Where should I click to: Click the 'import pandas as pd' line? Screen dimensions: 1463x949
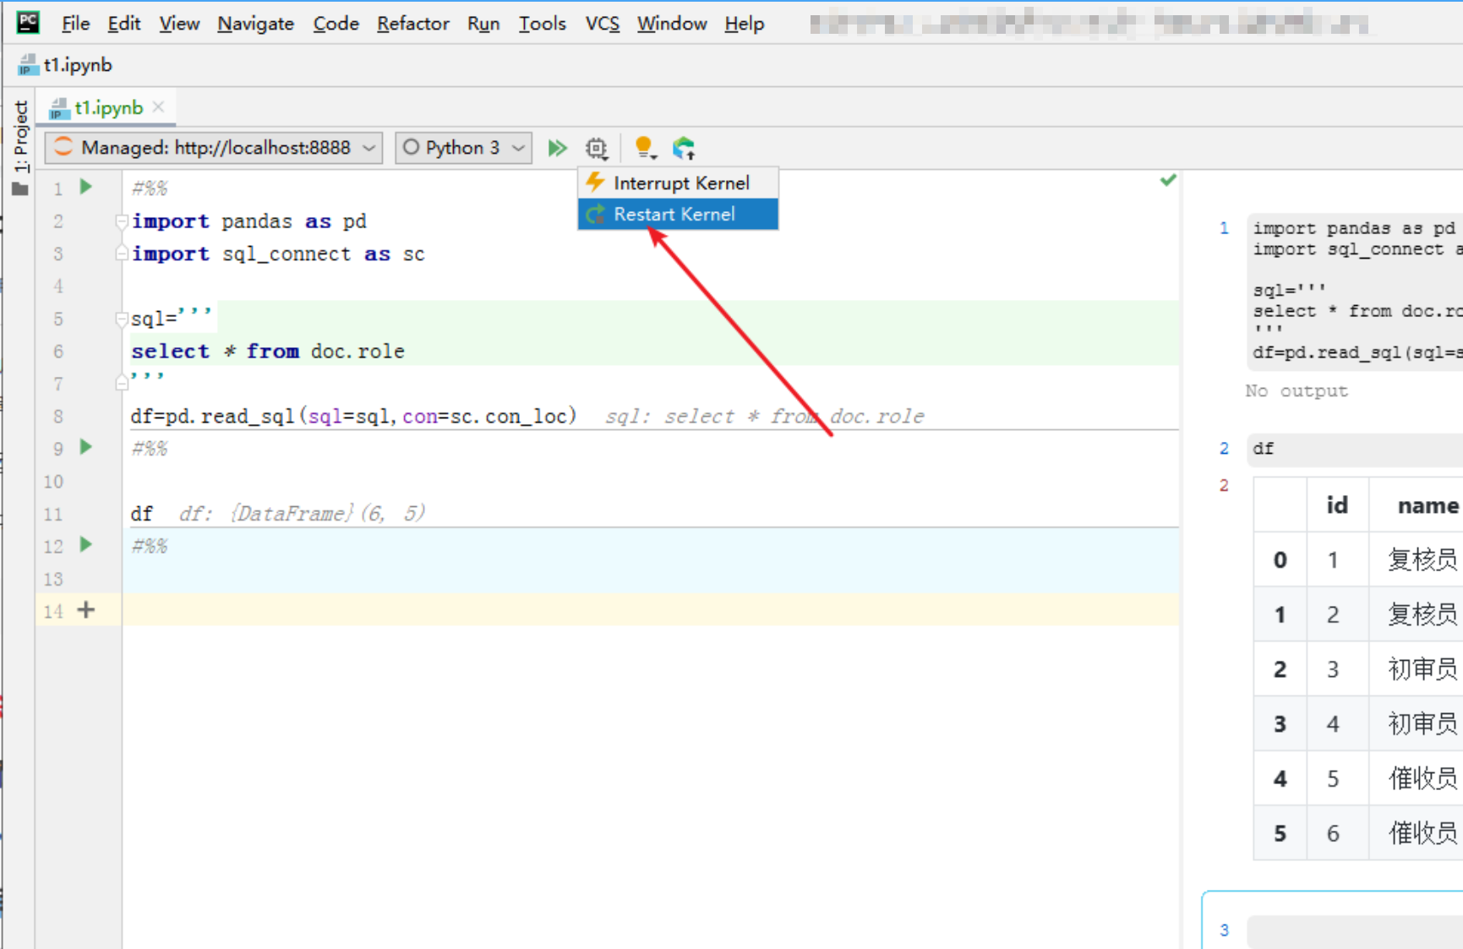pyautogui.click(x=248, y=221)
